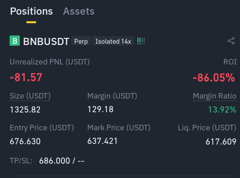Image resolution: width=240 pixels, height=178 pixels.
Task: Adjust leverage via Isolated 14x badge
Action: 113,41
